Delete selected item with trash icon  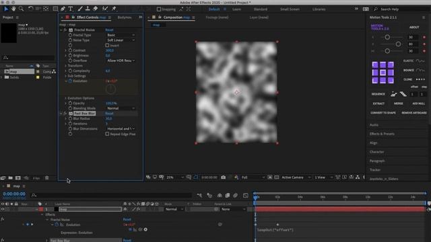coord(46,178)
